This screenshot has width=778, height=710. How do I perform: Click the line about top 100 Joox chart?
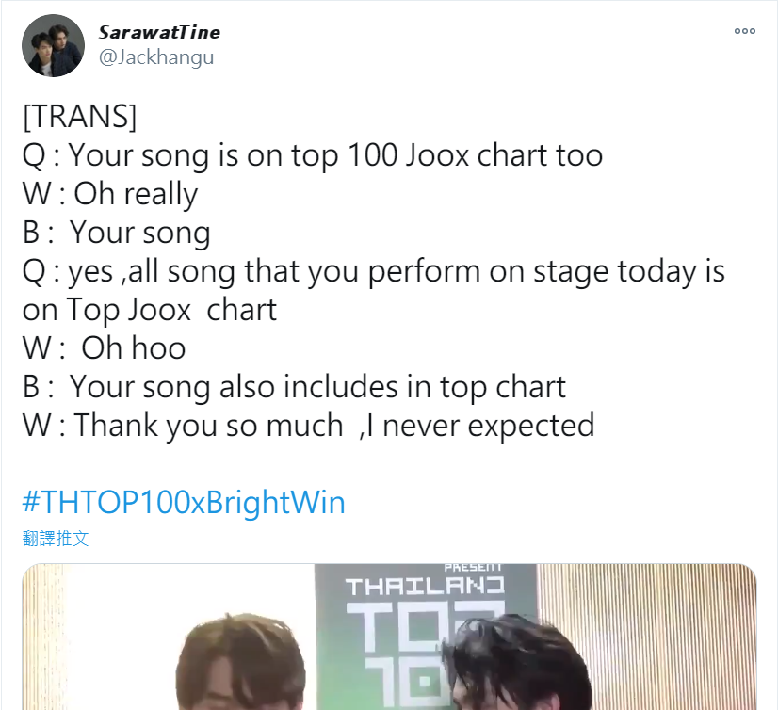click(x=313, y=155)
